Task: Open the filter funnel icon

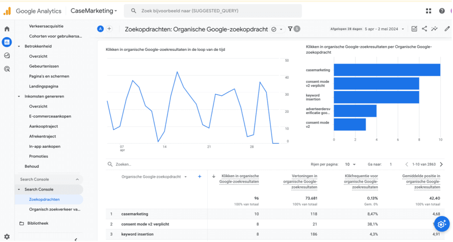Action: click(290, 29)
